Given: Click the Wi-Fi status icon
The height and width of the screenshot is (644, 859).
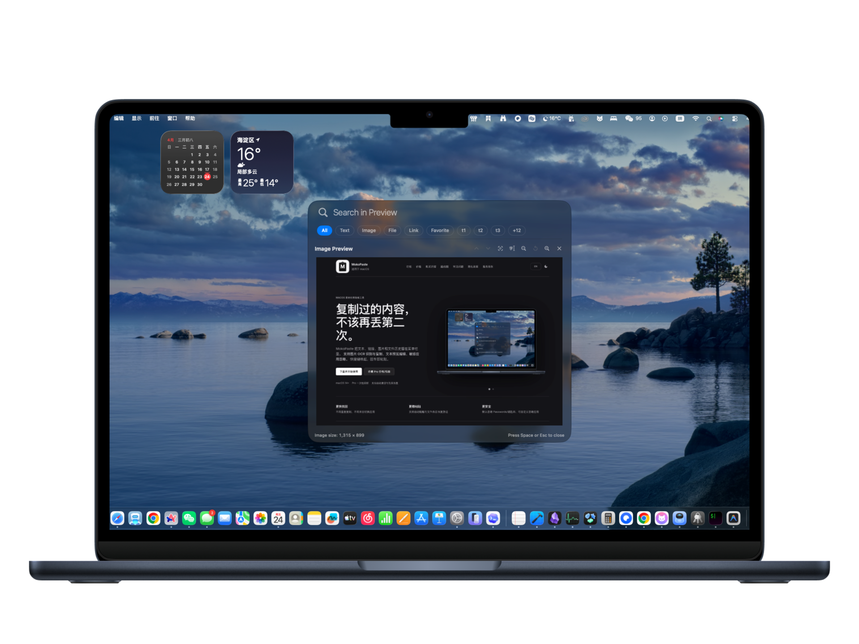Looking at the screenshot, I should (695, 119).
